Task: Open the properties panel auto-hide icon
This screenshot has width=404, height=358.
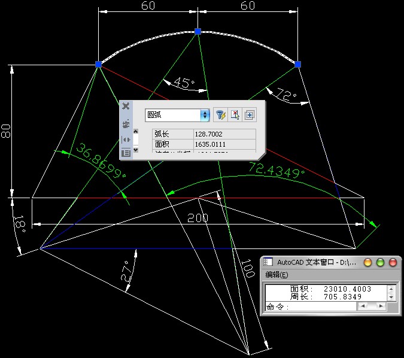Action: pos(126,139)
